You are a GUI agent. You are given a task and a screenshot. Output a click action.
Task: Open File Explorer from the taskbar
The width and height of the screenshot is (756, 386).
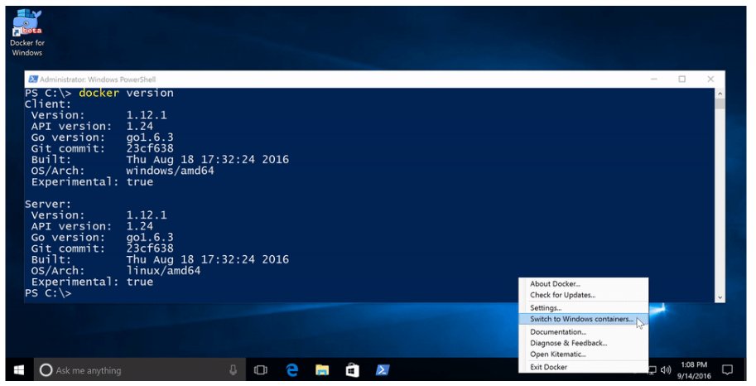[x=322, y=370]
